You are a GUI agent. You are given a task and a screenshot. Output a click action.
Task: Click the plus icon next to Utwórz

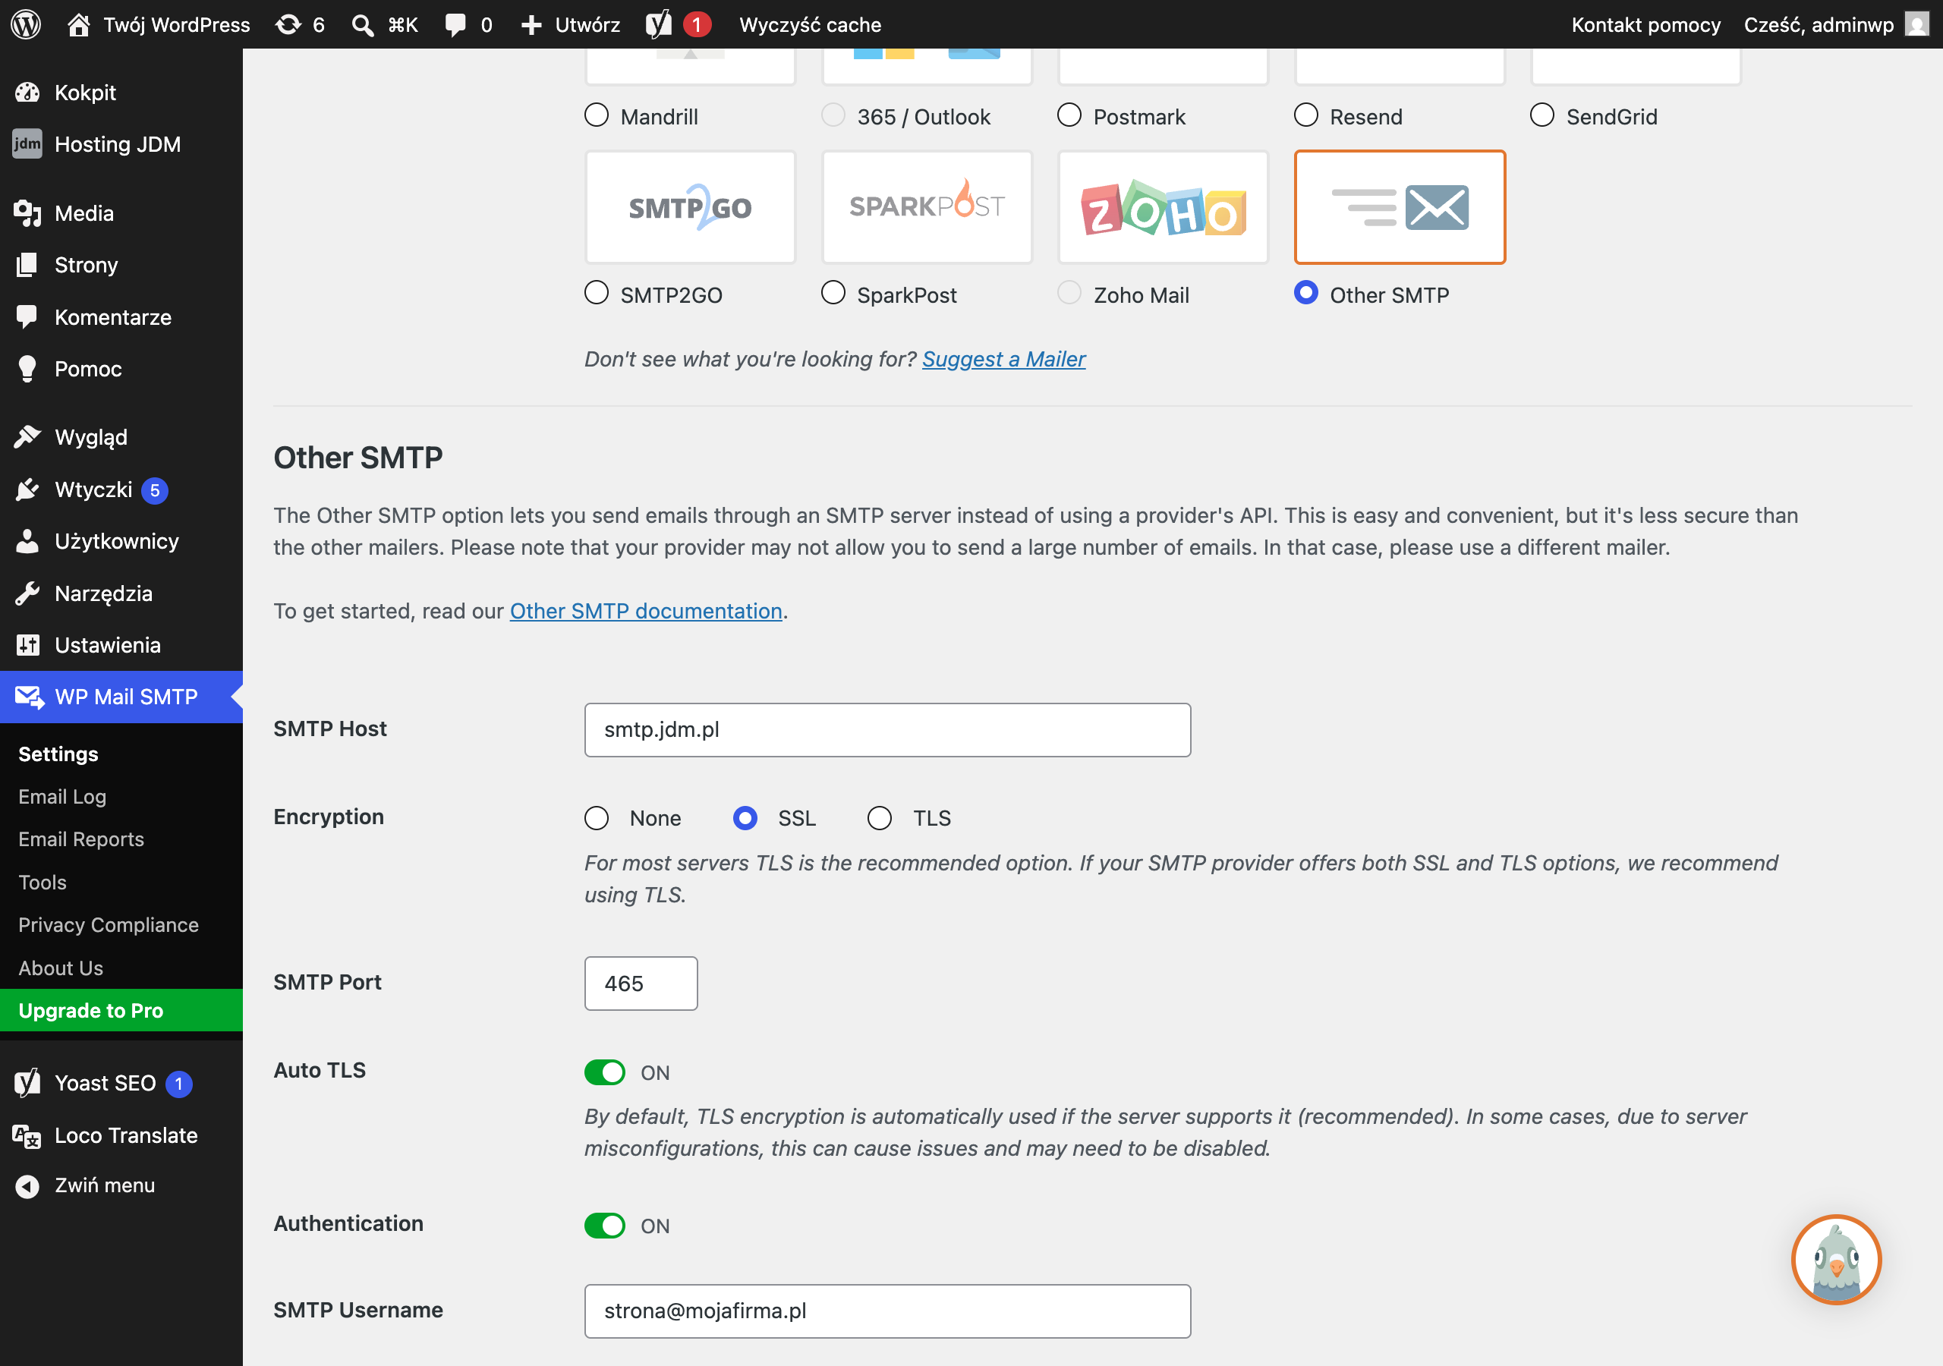point(531,24)
